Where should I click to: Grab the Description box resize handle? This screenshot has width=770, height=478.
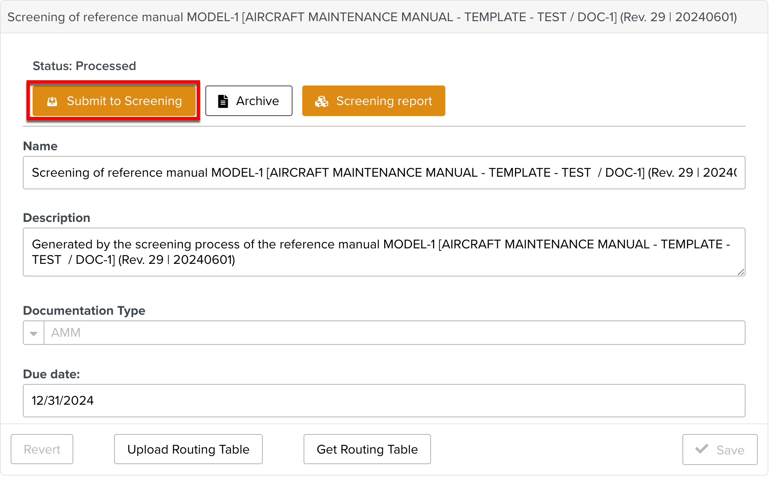click(741, 272)
